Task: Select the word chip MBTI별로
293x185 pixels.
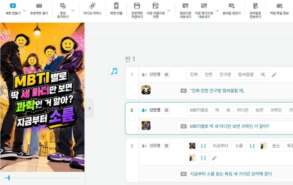Action: tap(199, 110)
